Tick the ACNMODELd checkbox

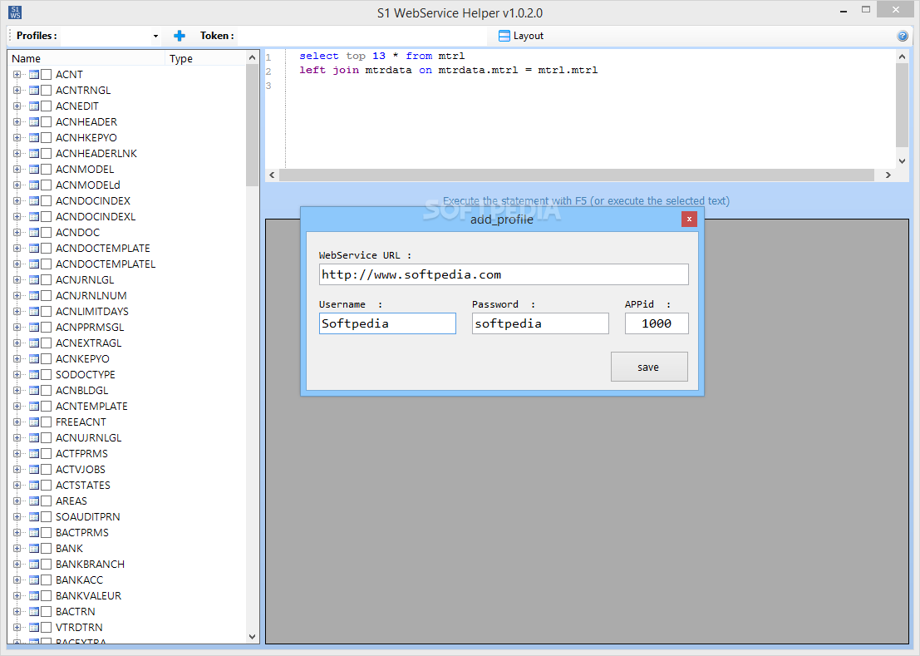(x=47, y=185)
